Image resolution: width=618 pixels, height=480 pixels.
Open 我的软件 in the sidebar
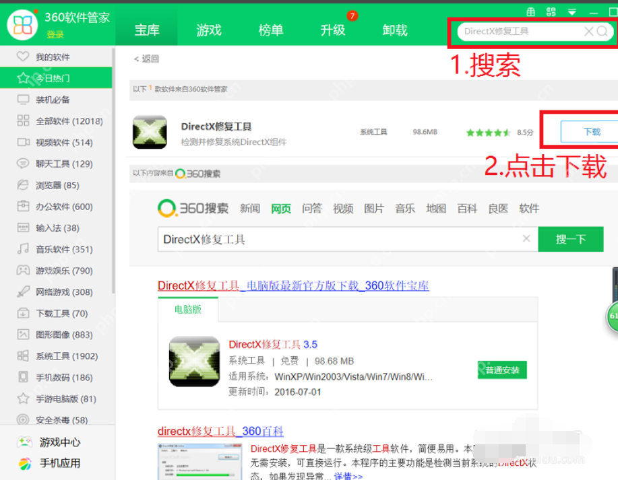pos(56,57)
